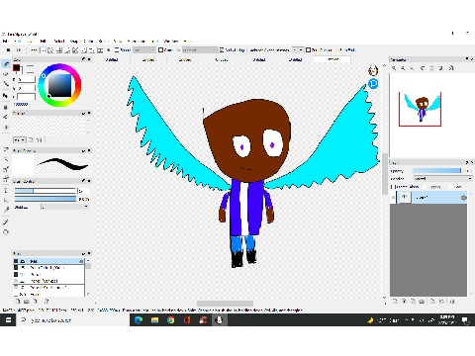Open the Window menu
Viewport: 475px width, 356px height.
pos(171,42)
